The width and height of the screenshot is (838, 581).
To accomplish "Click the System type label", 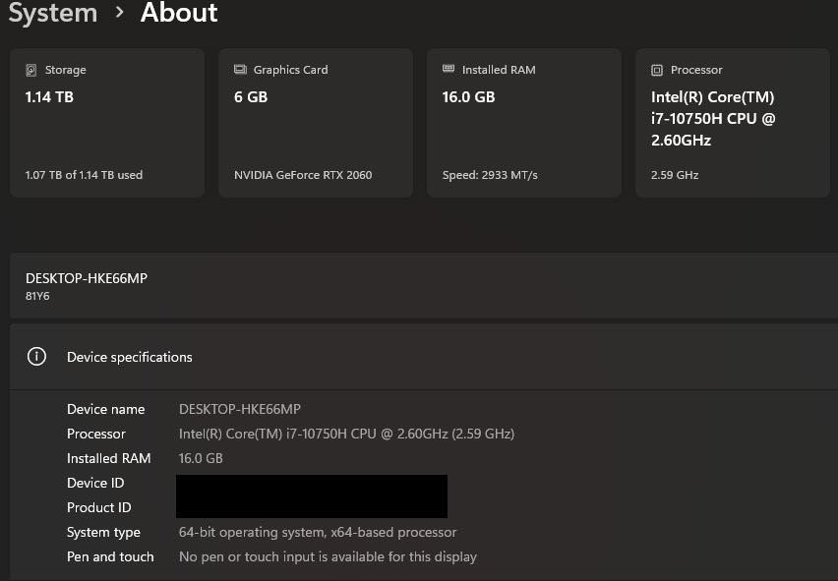I will 103,533.
